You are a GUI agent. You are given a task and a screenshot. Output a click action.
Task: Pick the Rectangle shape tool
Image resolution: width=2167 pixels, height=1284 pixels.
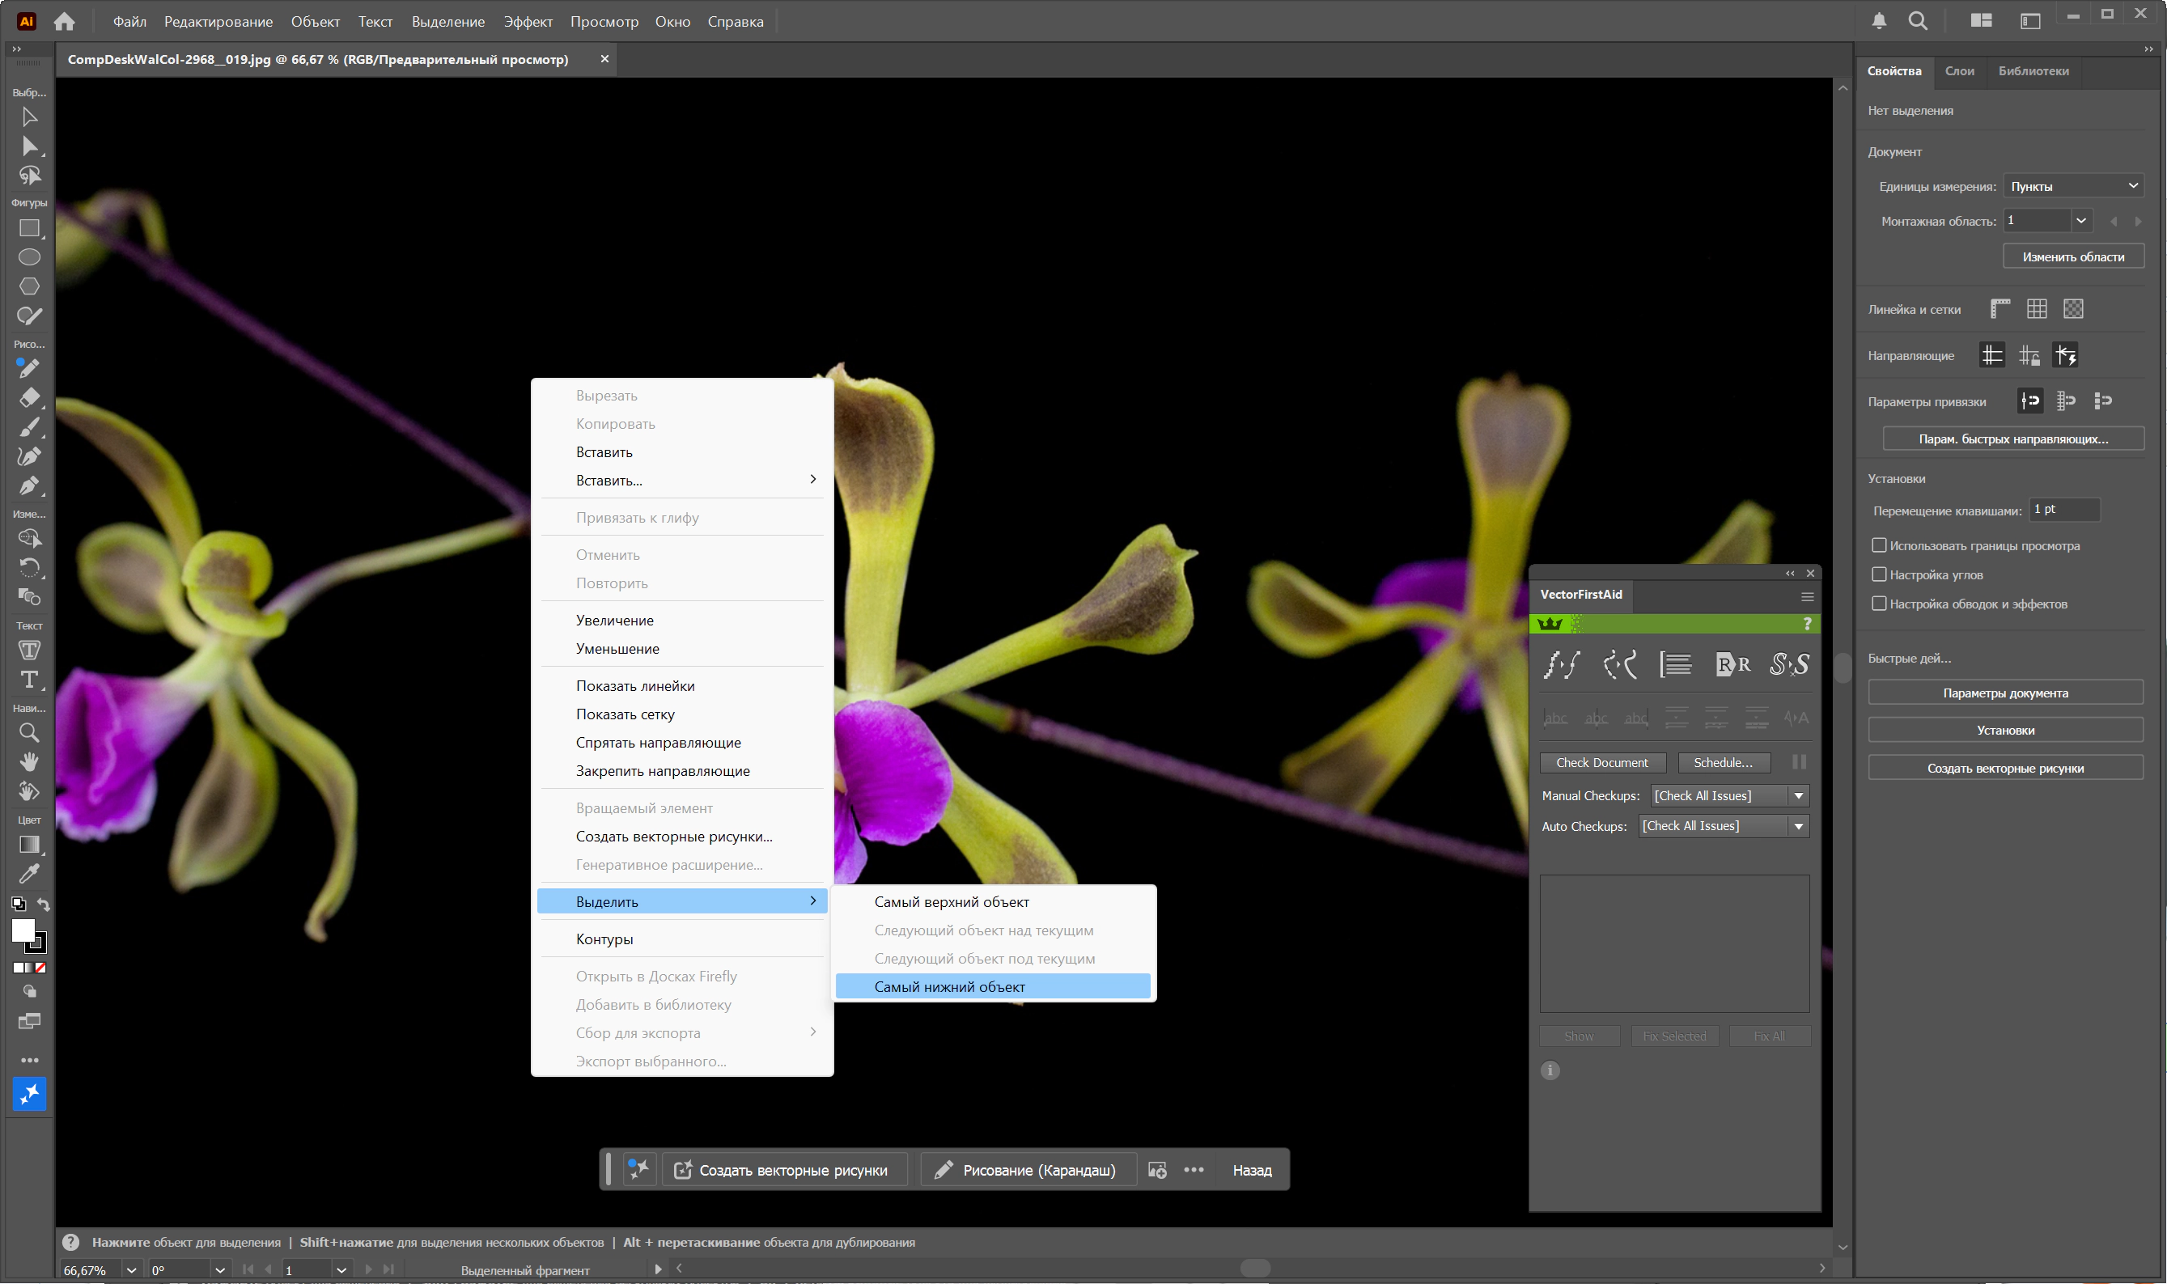pos(29,228)
